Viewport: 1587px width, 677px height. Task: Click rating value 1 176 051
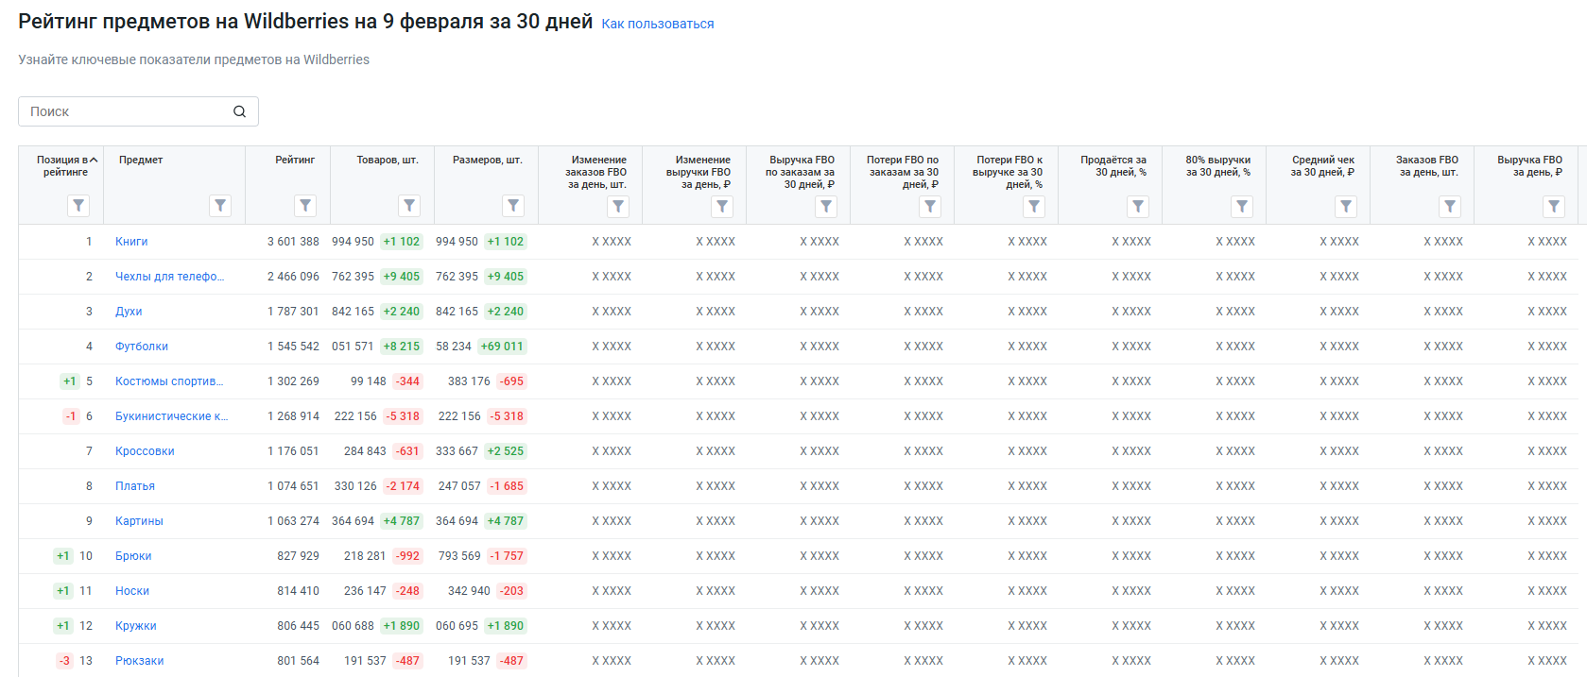click(293, 451)
